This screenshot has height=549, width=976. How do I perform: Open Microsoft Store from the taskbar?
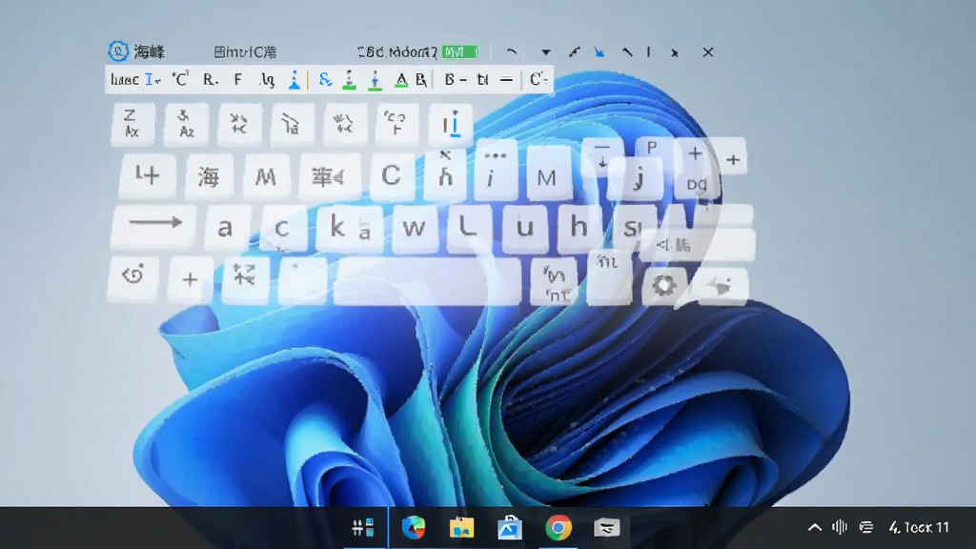[x=509, y=528]
